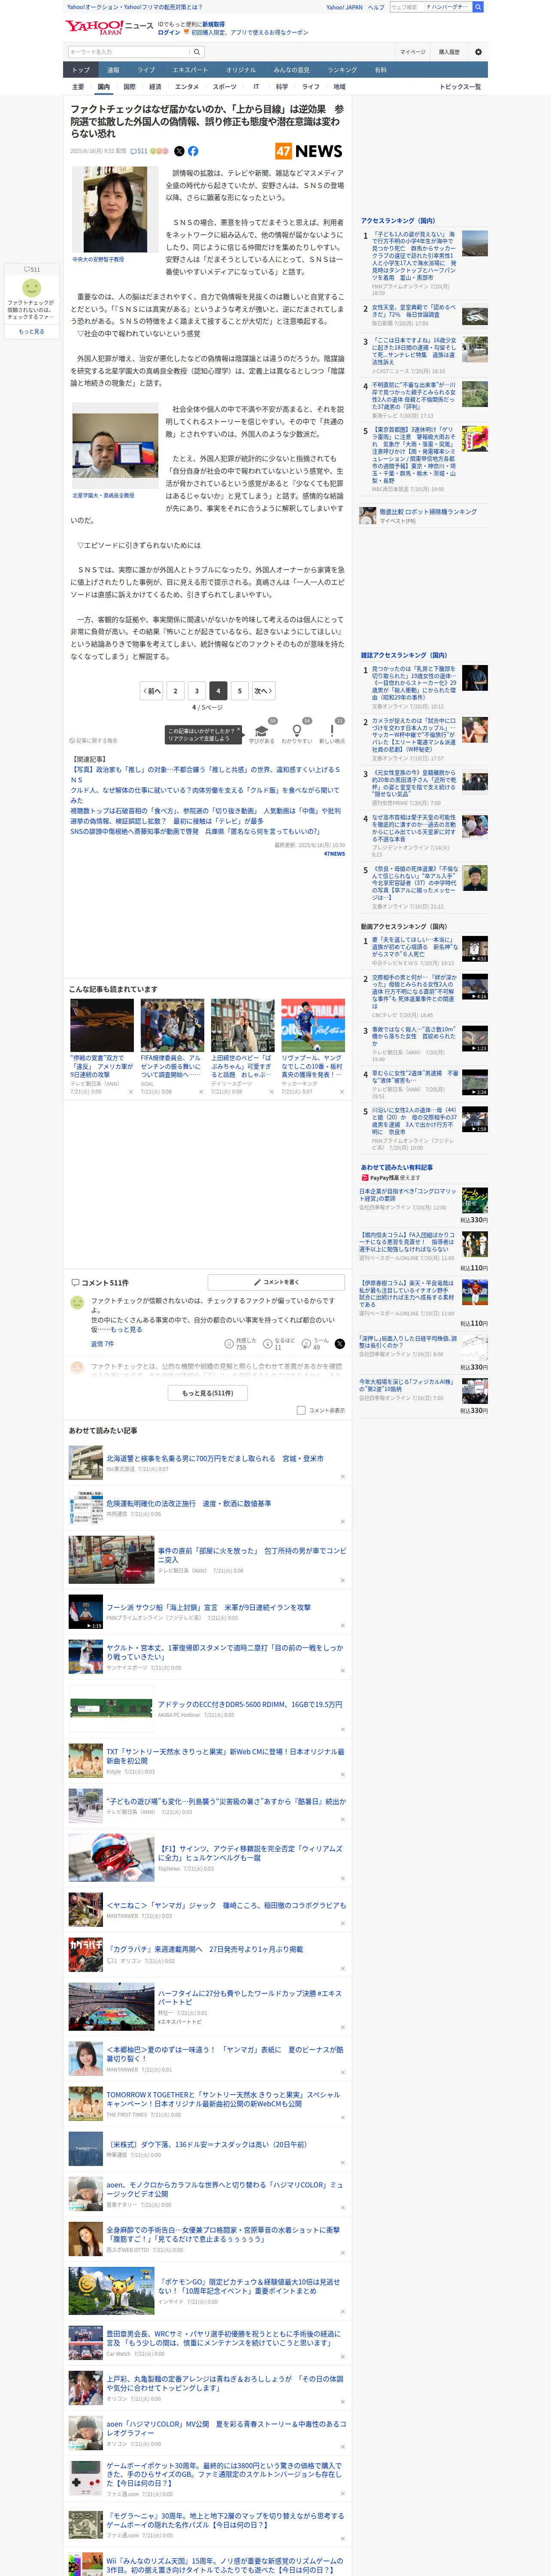Screen dimensions: 551x2576
Task: Click the ログイン link
Action: pyautogui.click(x=169, y=32)
